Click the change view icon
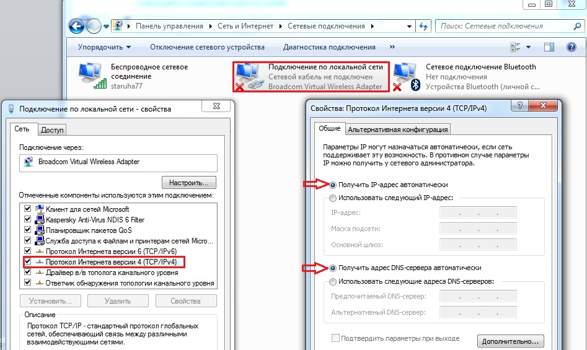Viewport: 587px width, 350px height. tap(515, 47)
